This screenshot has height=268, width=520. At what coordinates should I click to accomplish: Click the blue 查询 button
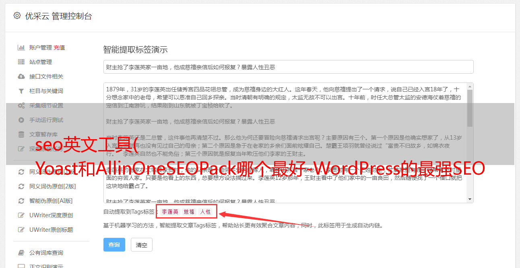click(114, 245)
